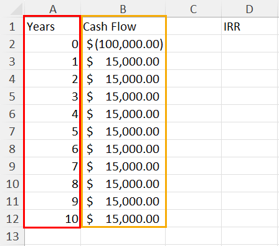Select row 12 header

(12, 219)
